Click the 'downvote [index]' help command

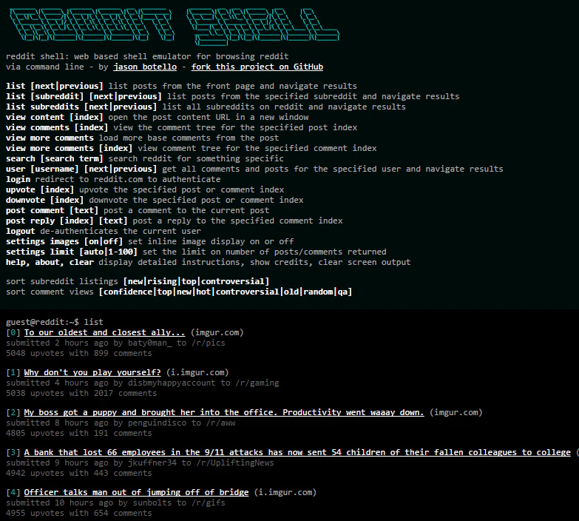click(x=44, y=200)
